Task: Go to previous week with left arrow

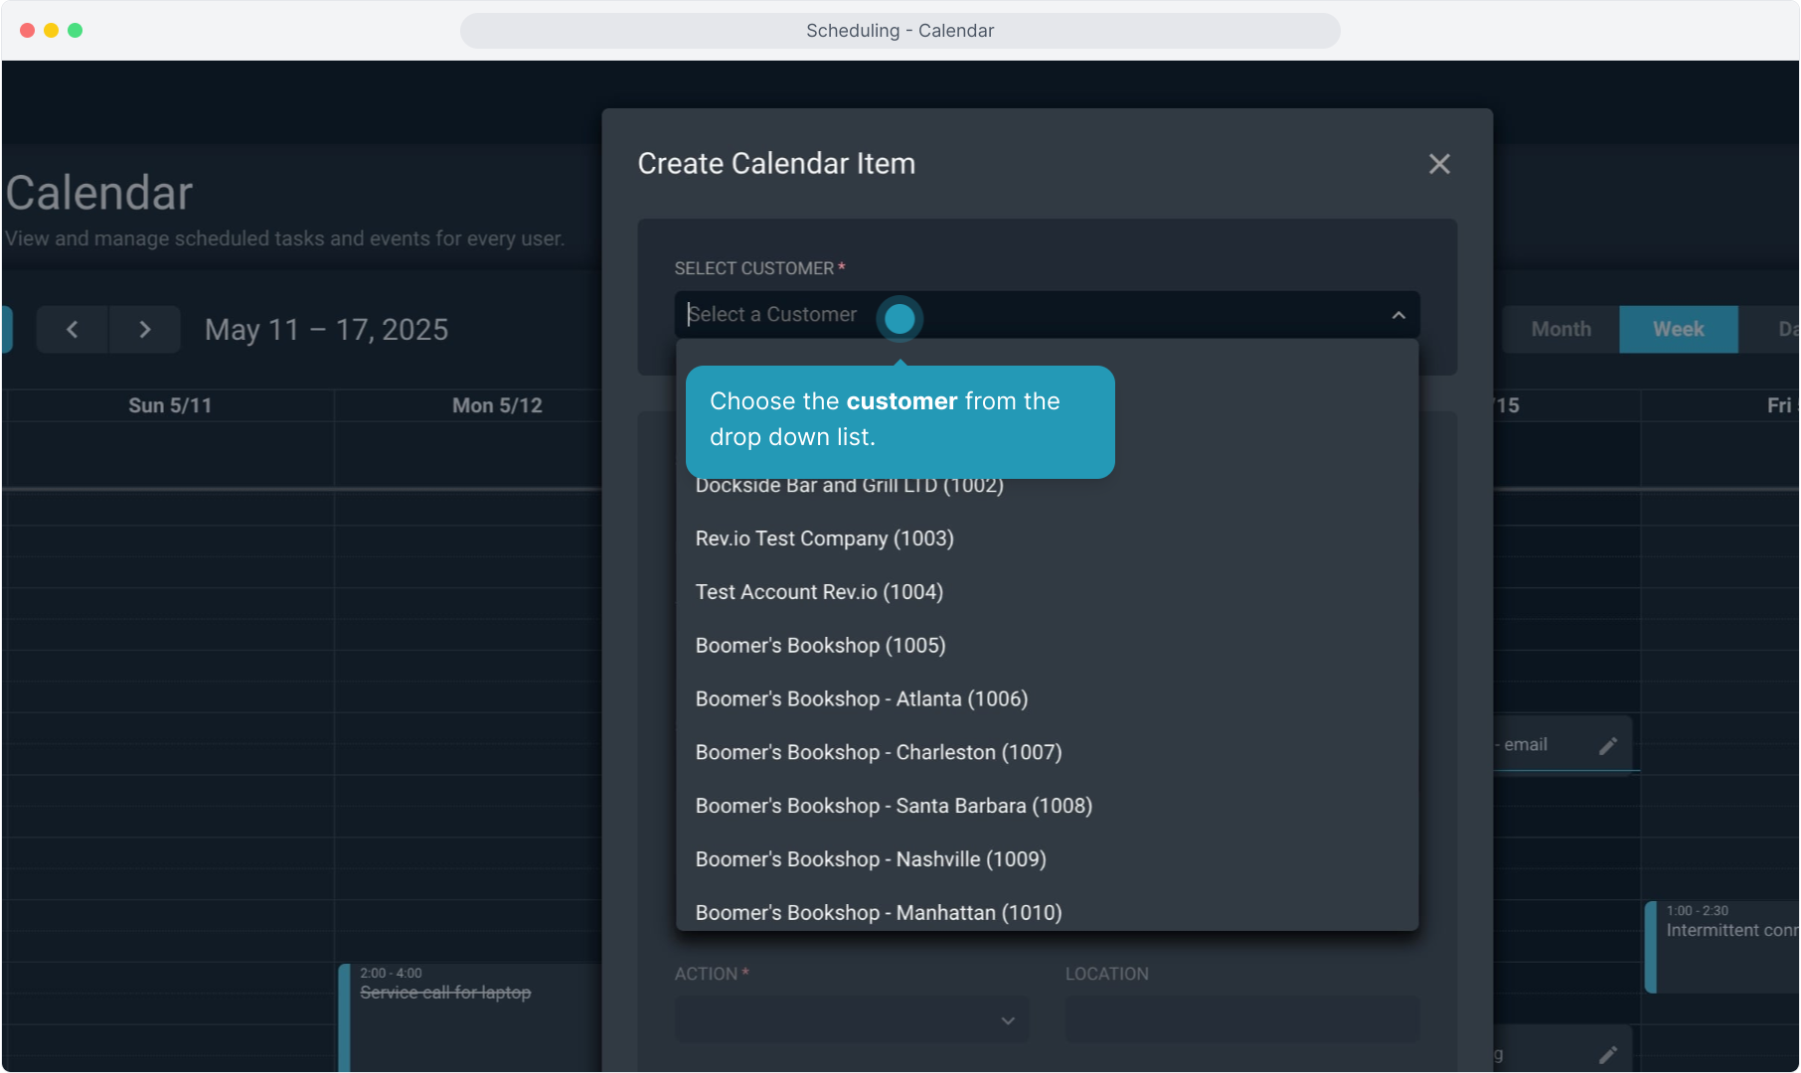Action: (x=73, y=330)
